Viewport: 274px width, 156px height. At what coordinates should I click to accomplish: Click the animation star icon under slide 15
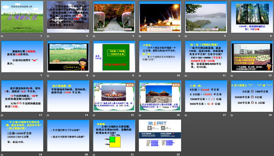[x=94, y=115]
